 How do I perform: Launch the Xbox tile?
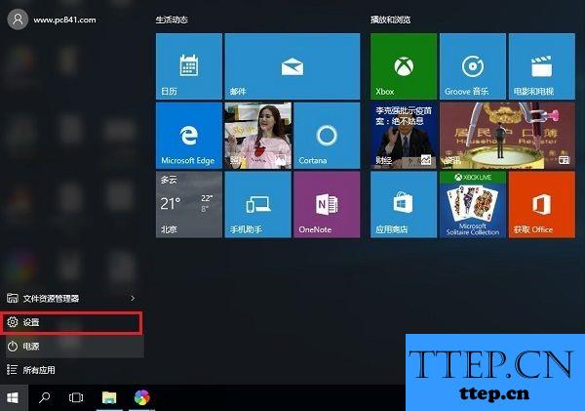tap(404, 66)
